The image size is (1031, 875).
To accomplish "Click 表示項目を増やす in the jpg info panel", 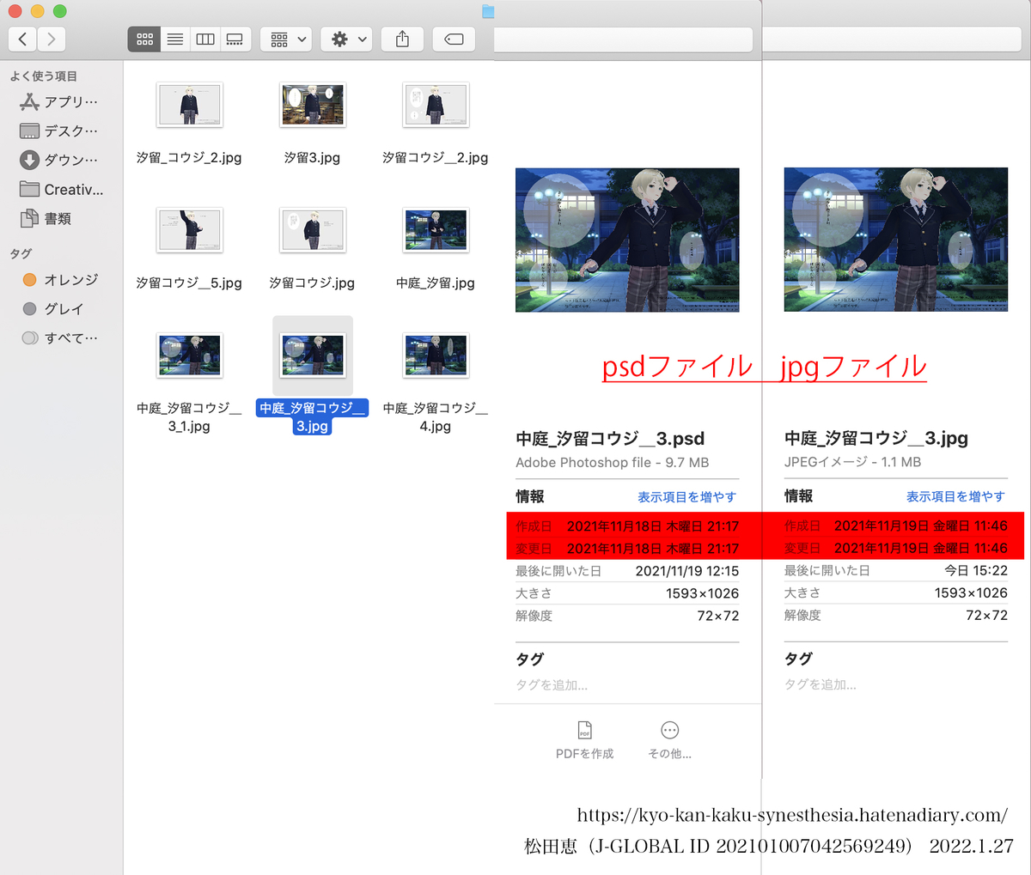I will (x=955, y=496).
